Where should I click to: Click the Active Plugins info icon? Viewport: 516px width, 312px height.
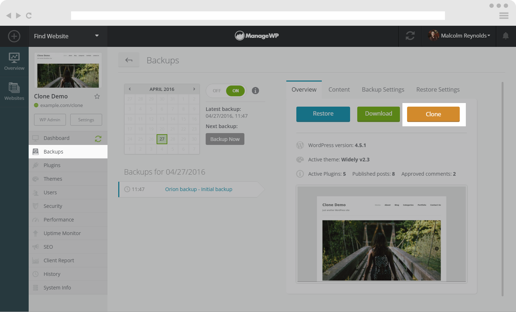[x=300, y=174]
